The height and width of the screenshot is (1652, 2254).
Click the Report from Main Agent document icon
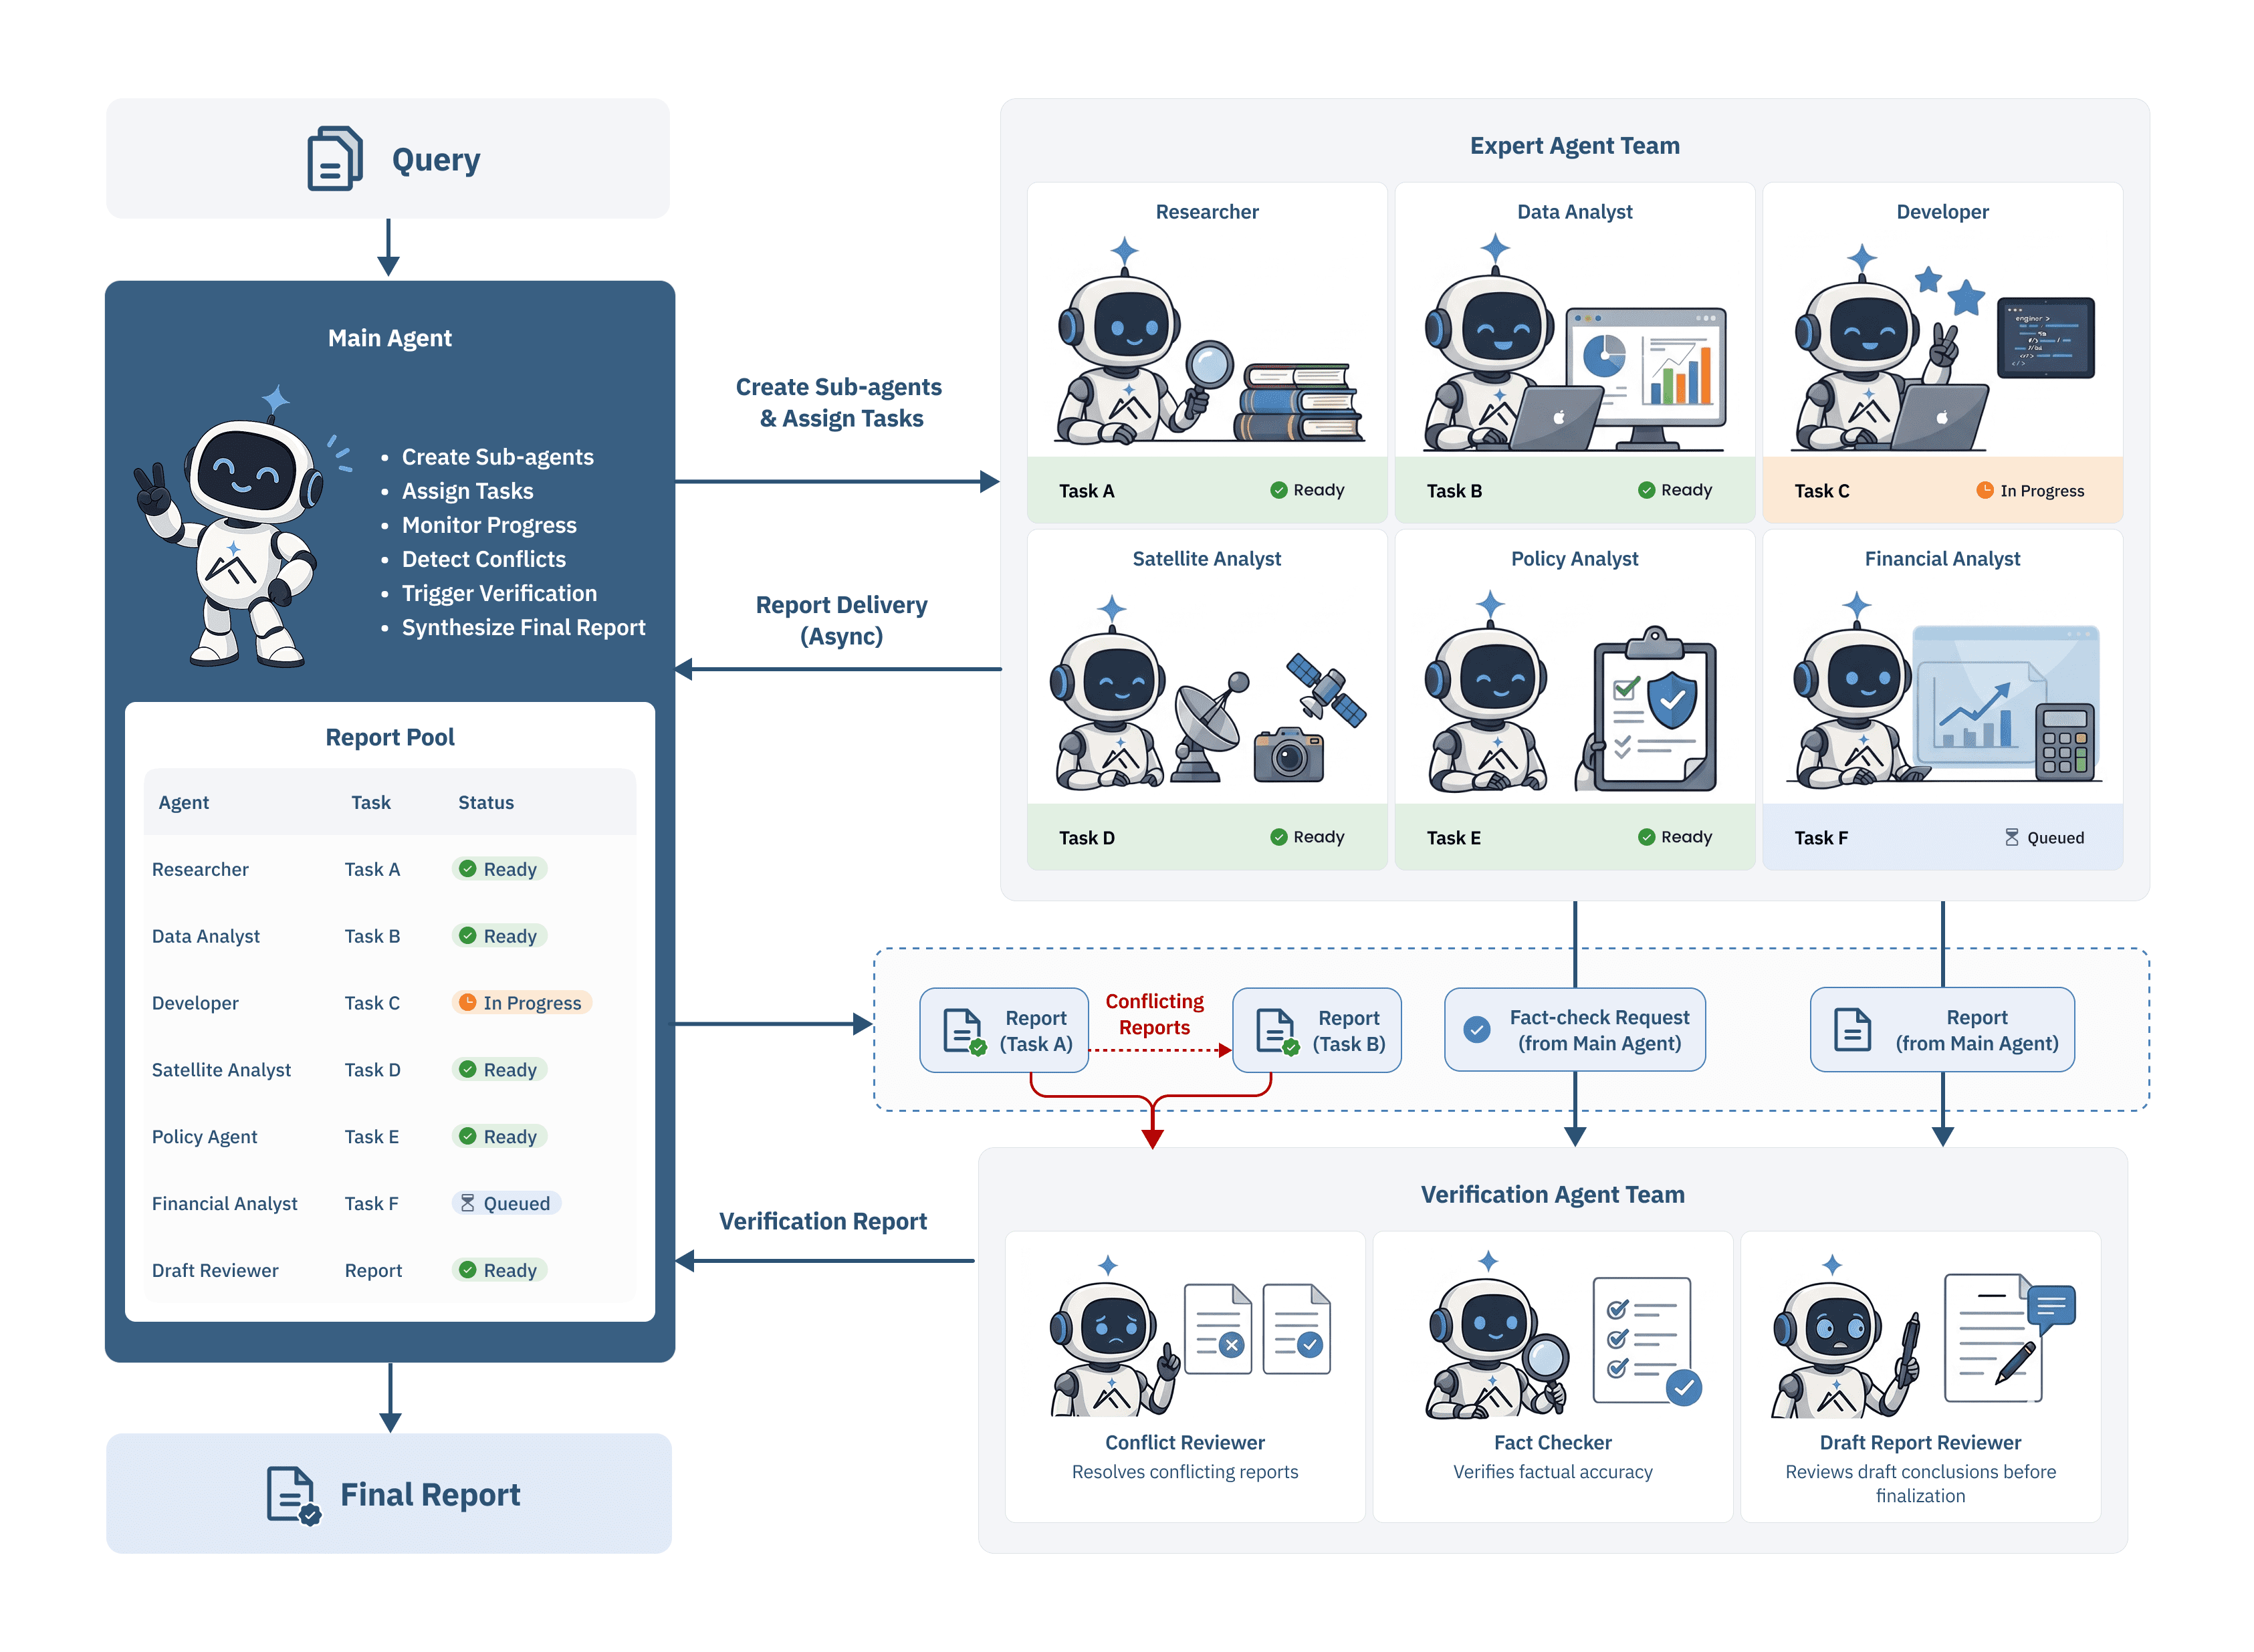[x=1852, y=1030]
